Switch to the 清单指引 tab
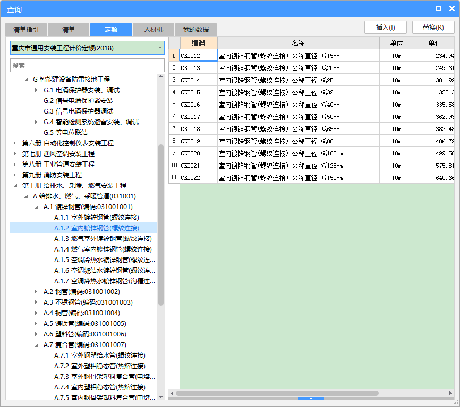460x407 pixels. coord(26,30)
